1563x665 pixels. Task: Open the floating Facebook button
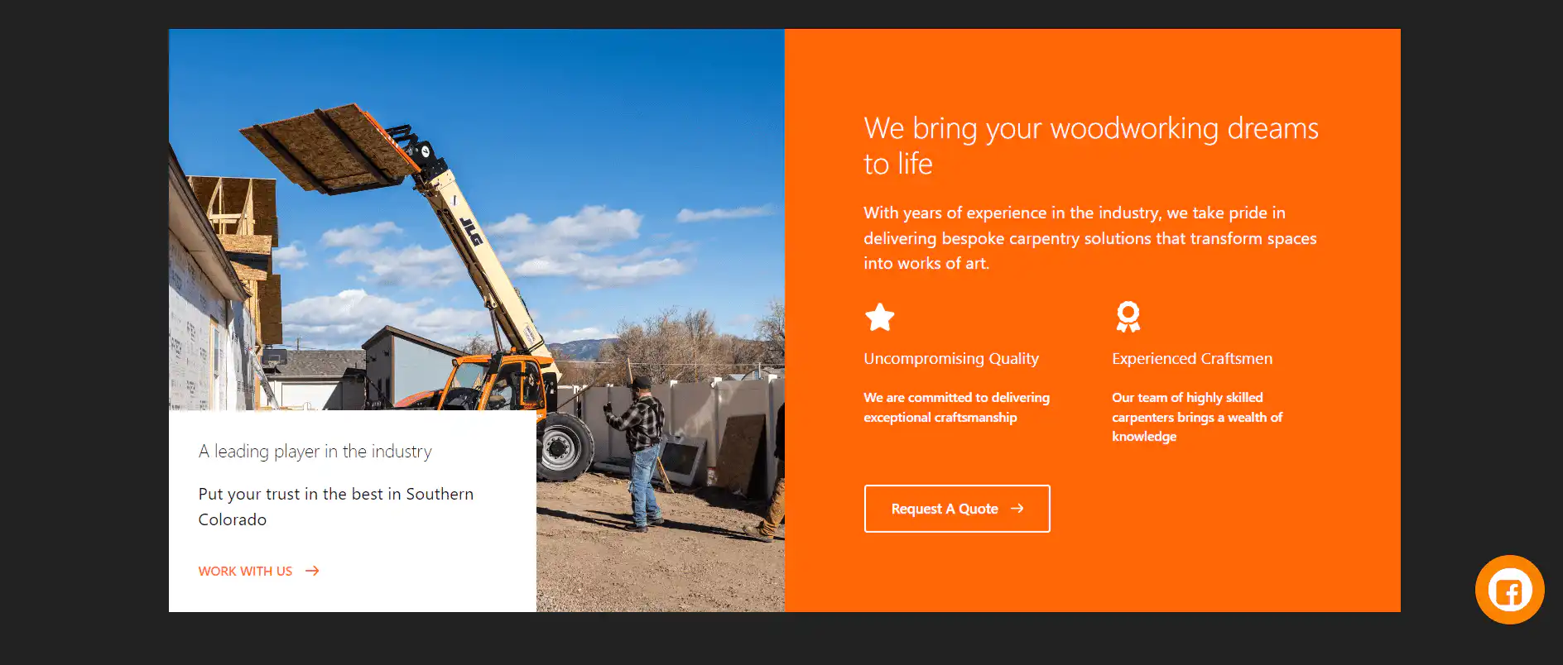[1509, 590]
